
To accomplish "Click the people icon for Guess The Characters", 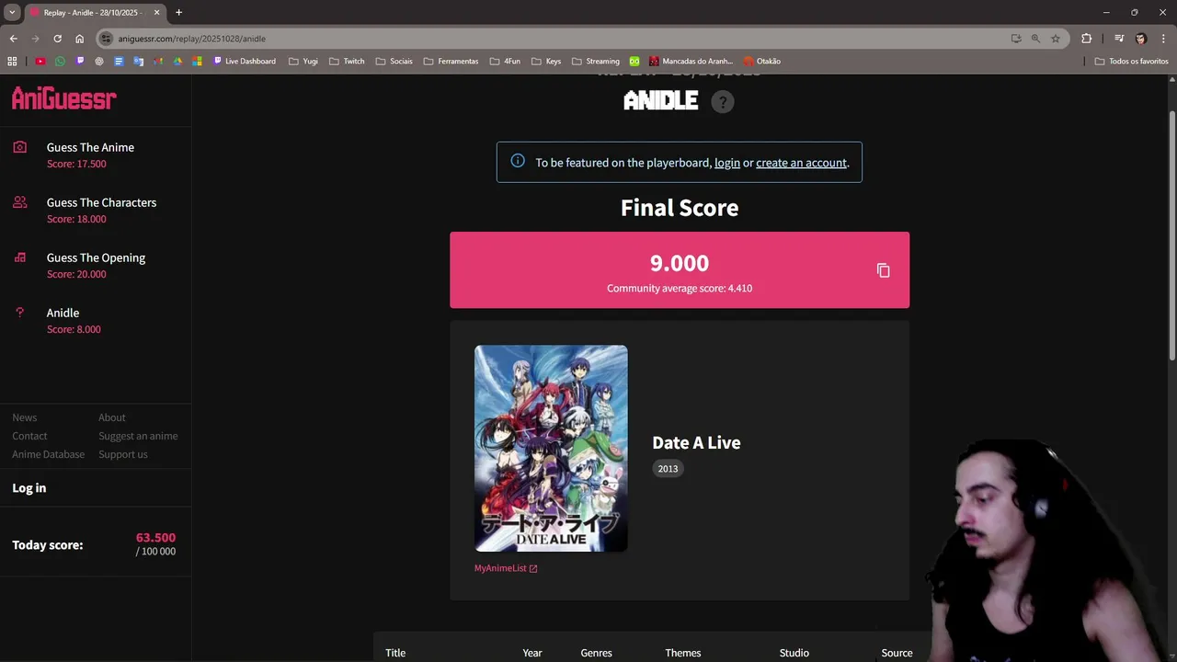I will (x=20, y=202).
